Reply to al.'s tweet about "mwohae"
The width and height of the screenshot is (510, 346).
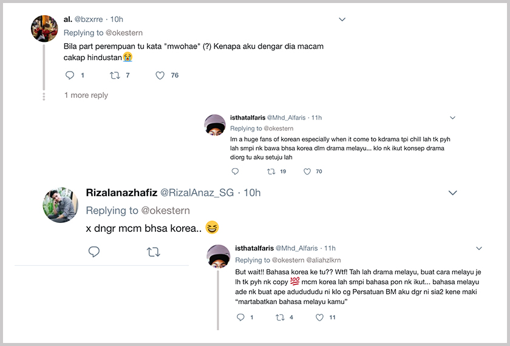pos(70,75)
